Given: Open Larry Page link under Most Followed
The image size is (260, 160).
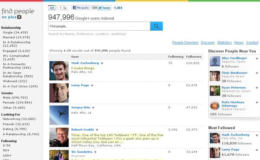Looking at the screenshot, I should 231,150.
